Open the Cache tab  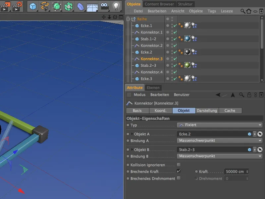(230, 110)
